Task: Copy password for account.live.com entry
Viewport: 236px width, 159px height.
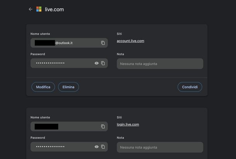Action: coord(103,63)
